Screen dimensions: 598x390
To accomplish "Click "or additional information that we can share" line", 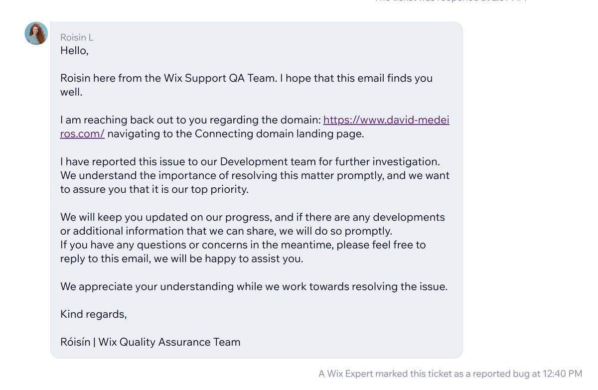I will pyautogui.click(x=226, y=231).
